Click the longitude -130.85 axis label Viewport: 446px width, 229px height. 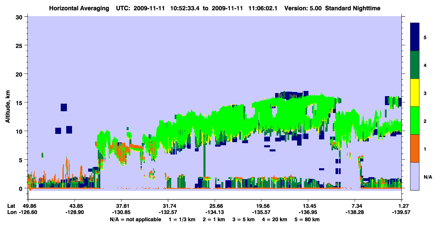coord(121,212)
